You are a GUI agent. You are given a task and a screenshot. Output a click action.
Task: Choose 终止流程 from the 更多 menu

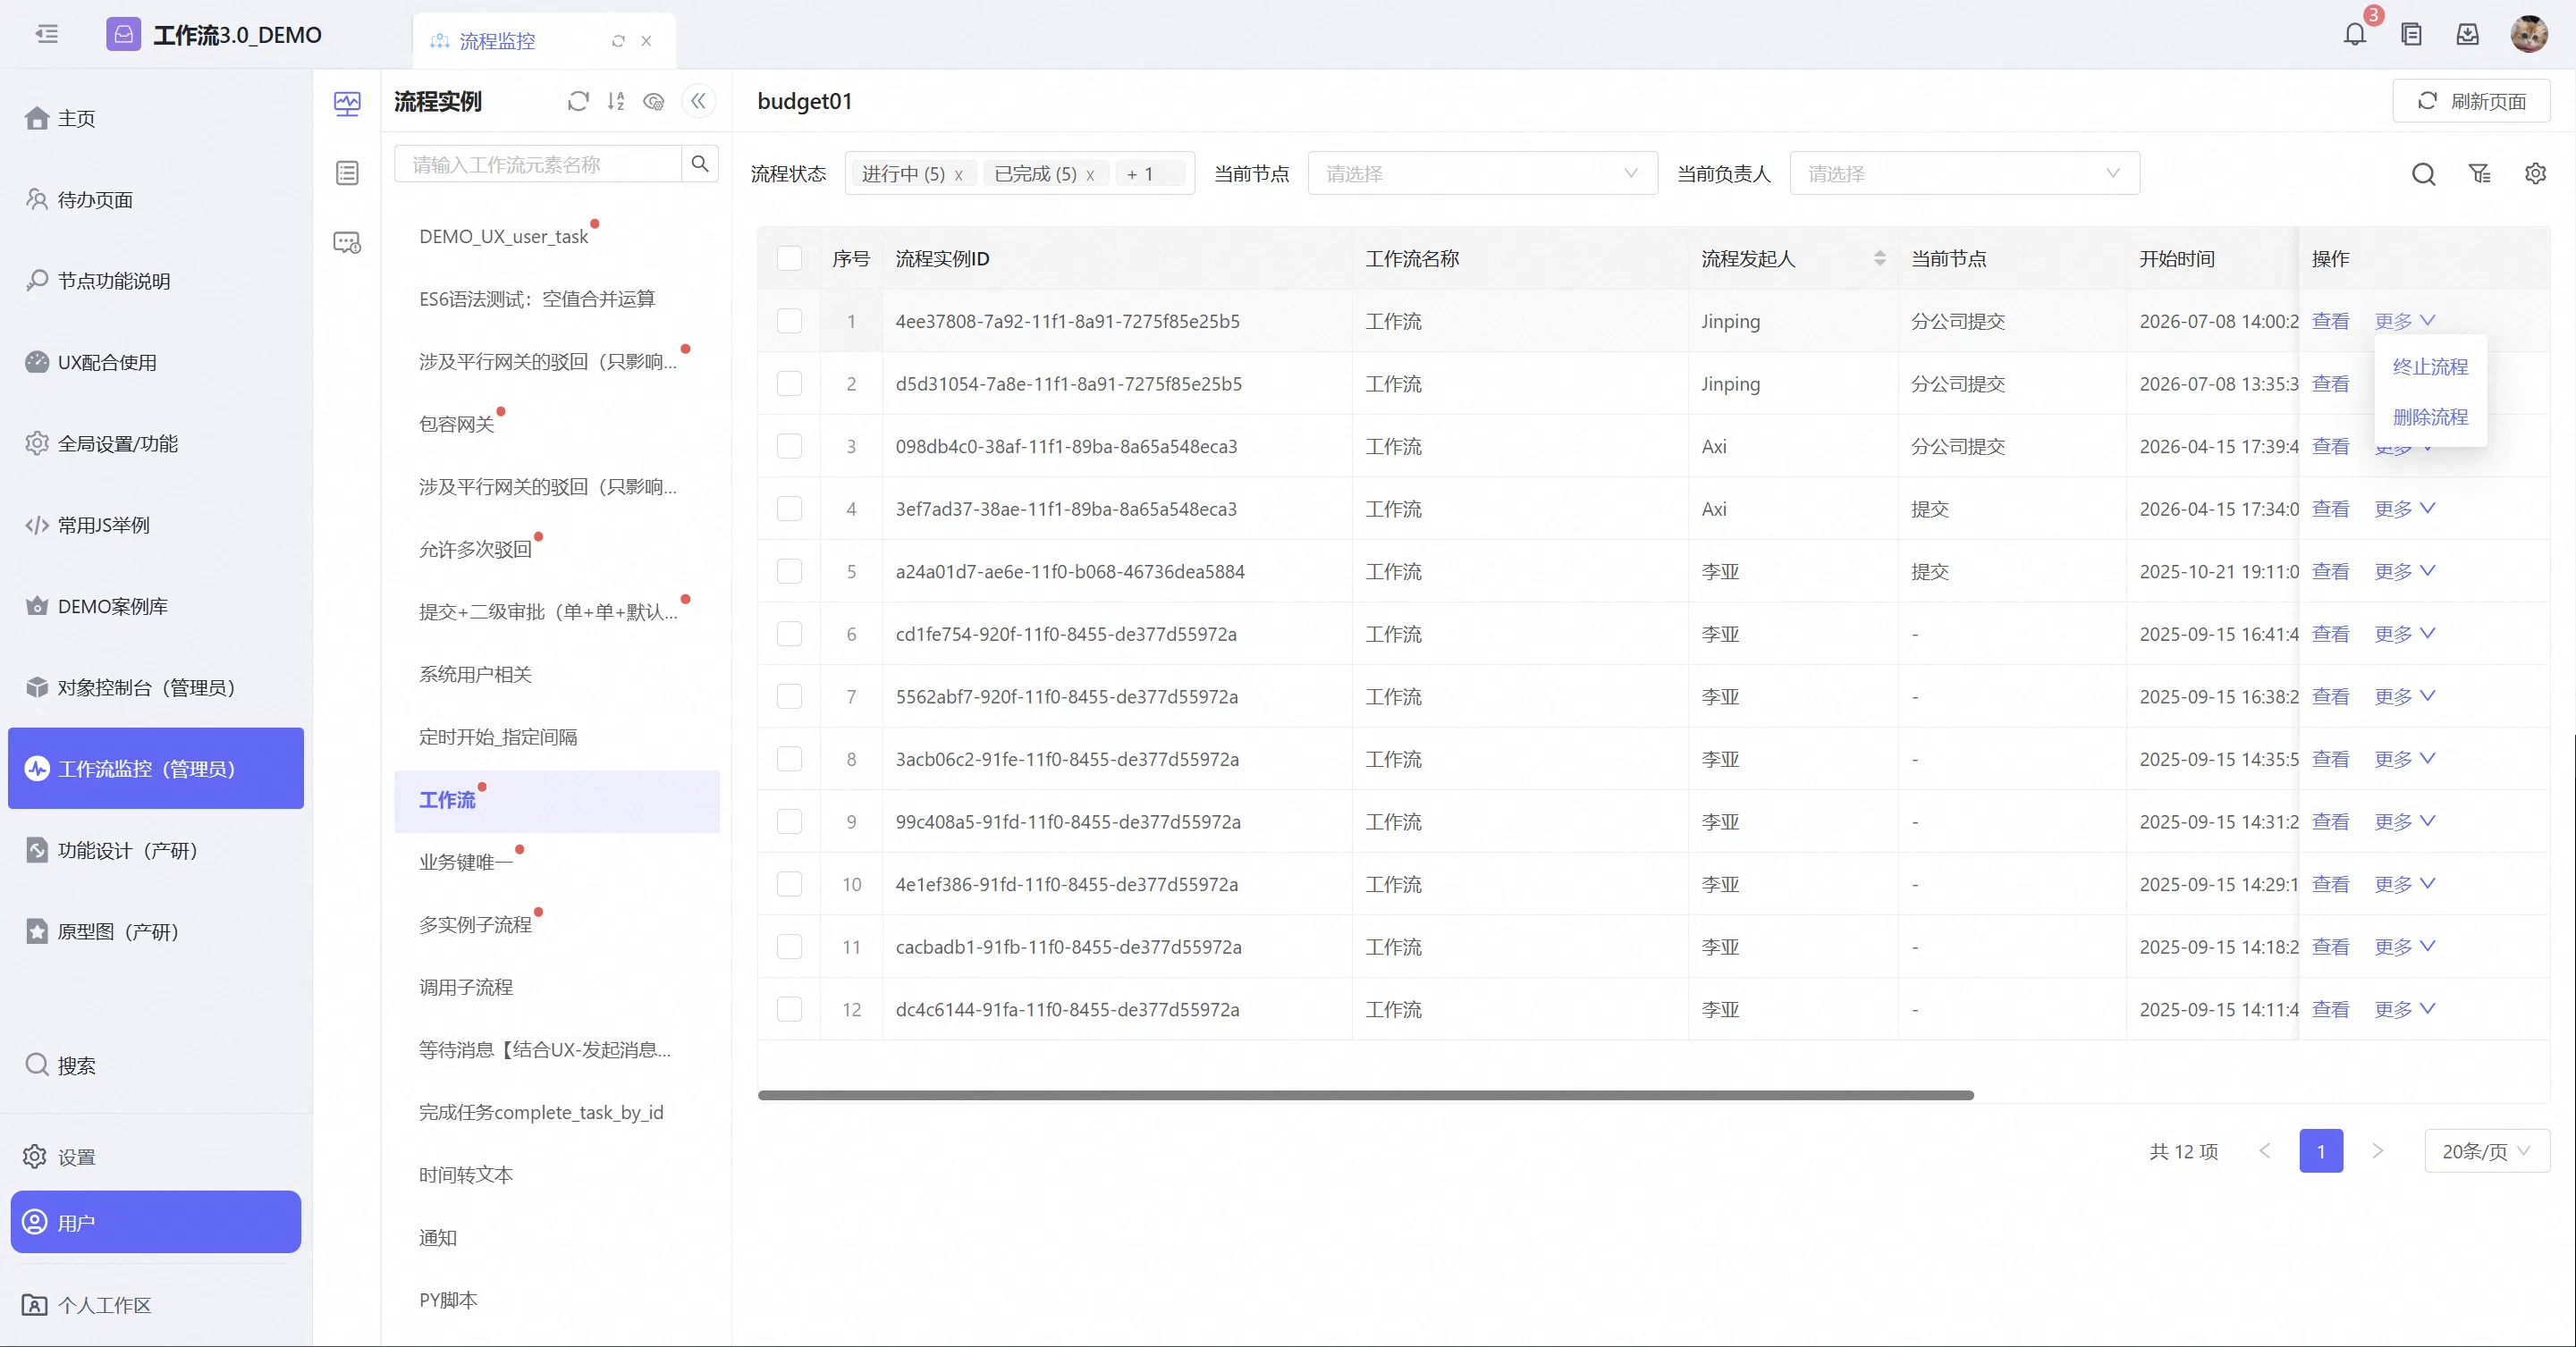[x=2430, y=367]
